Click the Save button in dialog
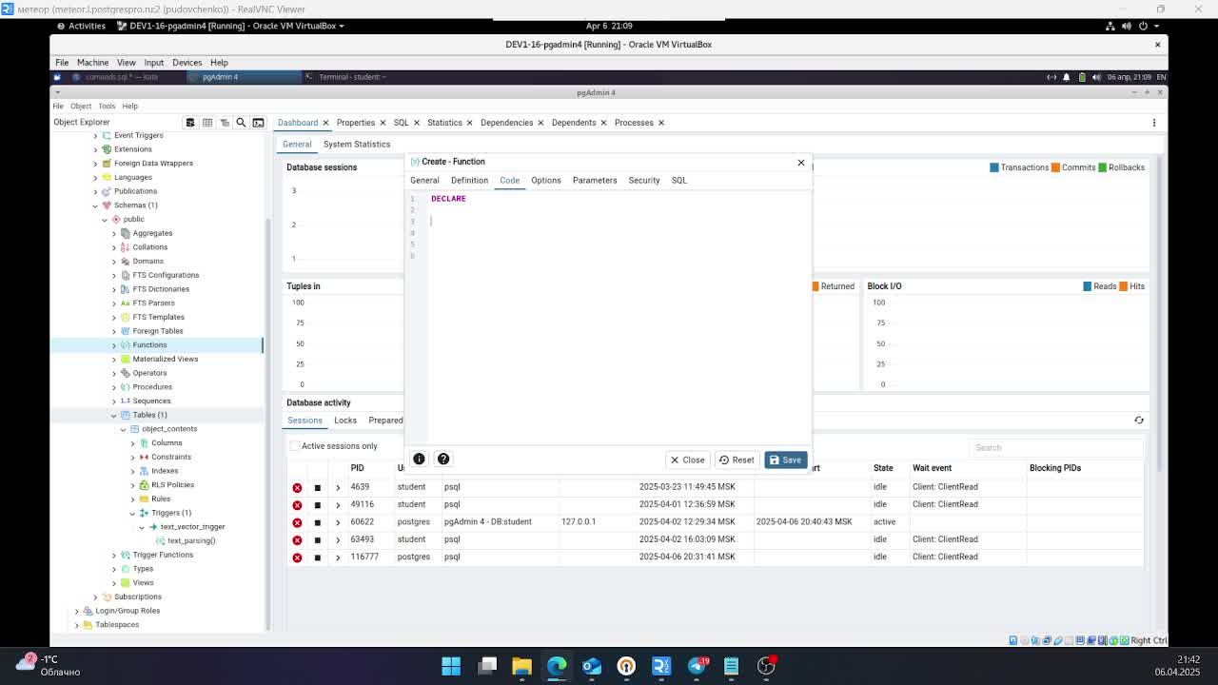The width and height of the screenshot is (1218, 685). [x=786, y=460]
